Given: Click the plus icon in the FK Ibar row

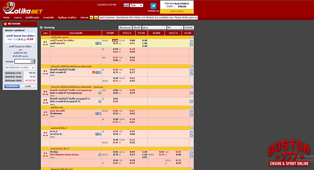Looking at the screenshot, I should coord(192,157).
